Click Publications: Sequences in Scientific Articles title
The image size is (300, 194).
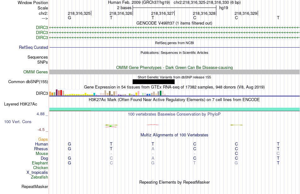(174, 53)
